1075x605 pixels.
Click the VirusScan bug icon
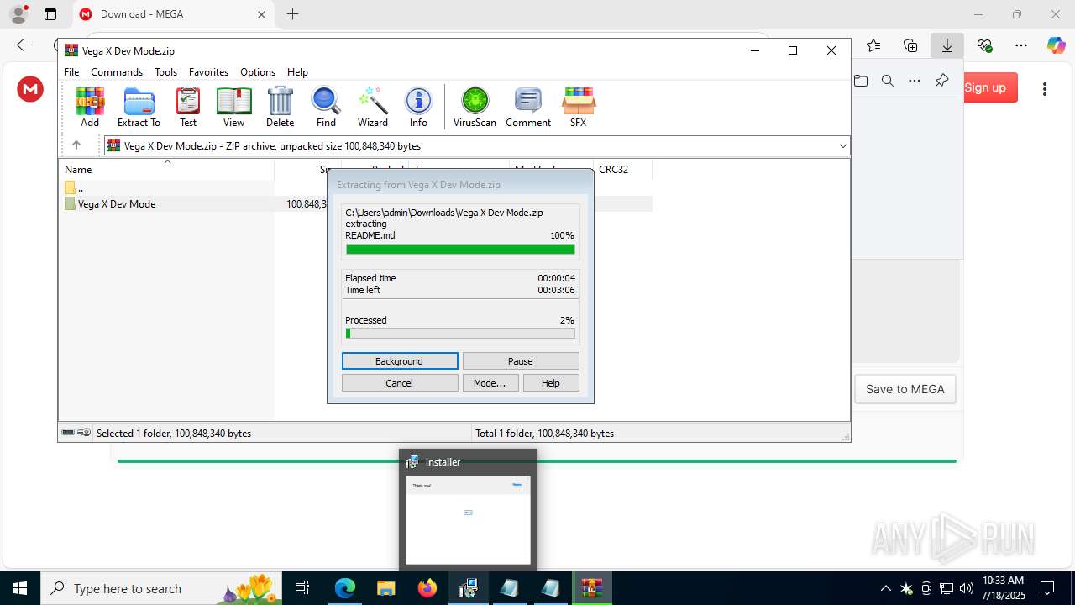tap(475, 107)
